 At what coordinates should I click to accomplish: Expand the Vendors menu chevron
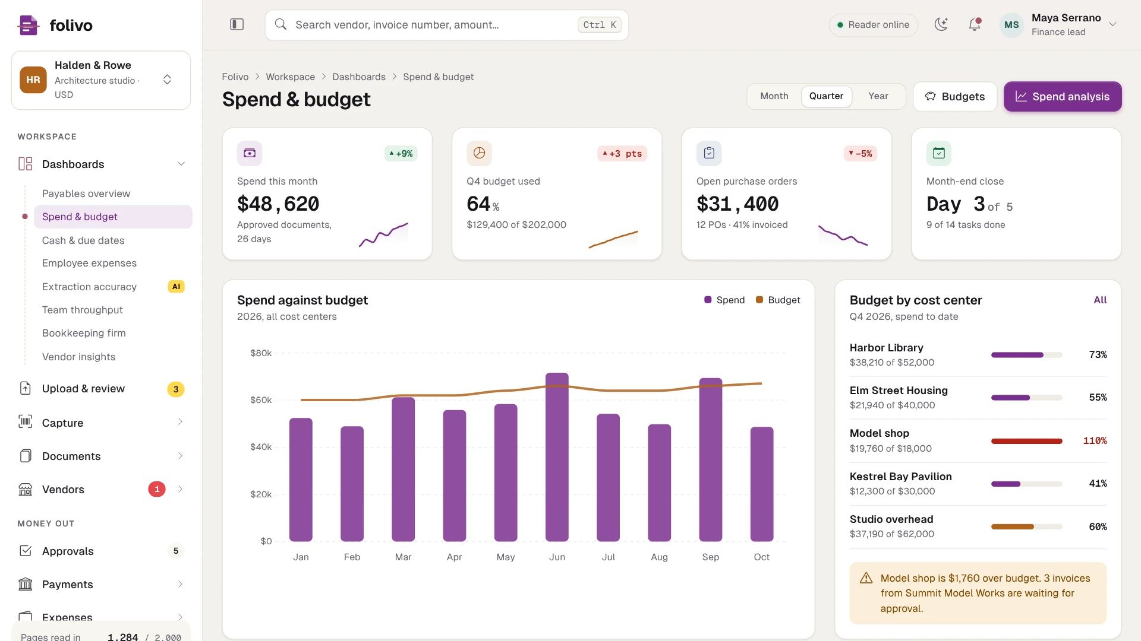180,489
